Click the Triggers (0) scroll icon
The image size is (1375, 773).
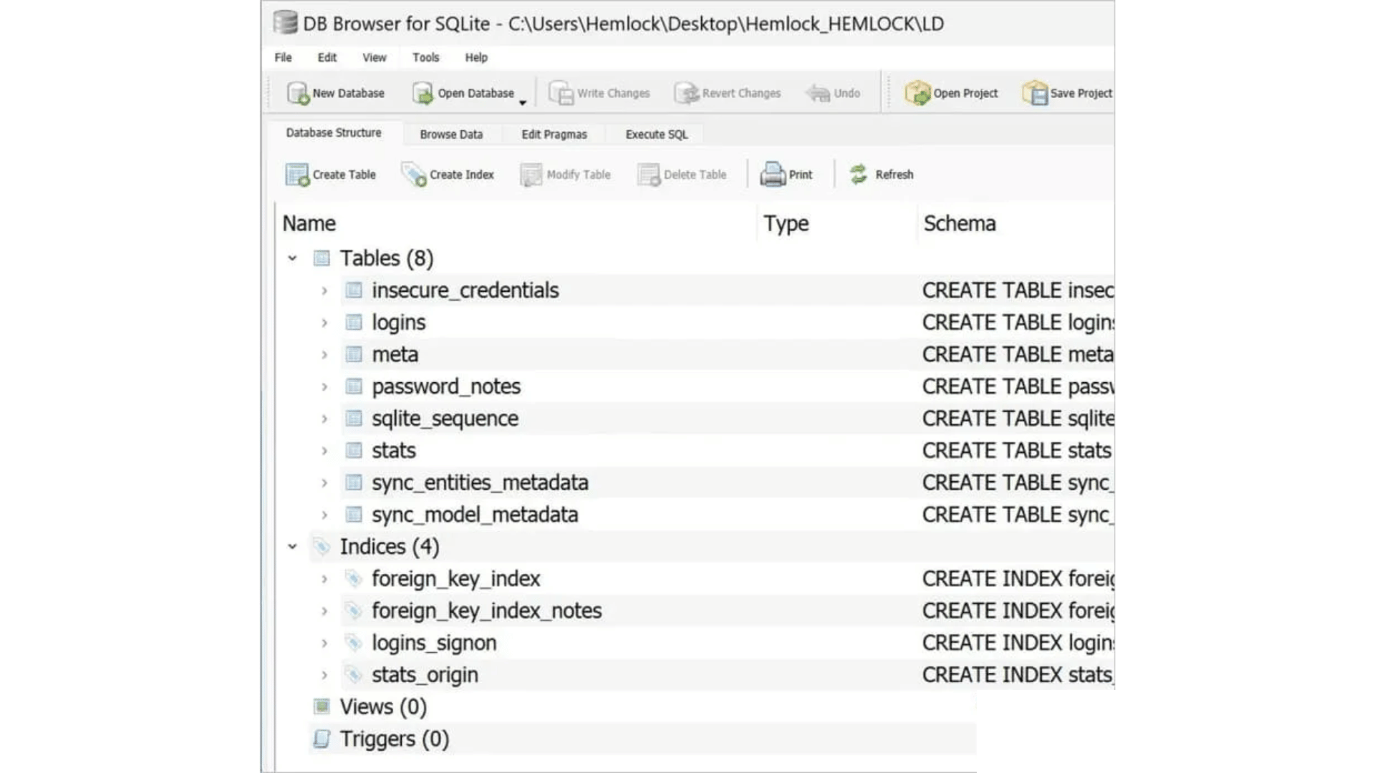[322, 739]
